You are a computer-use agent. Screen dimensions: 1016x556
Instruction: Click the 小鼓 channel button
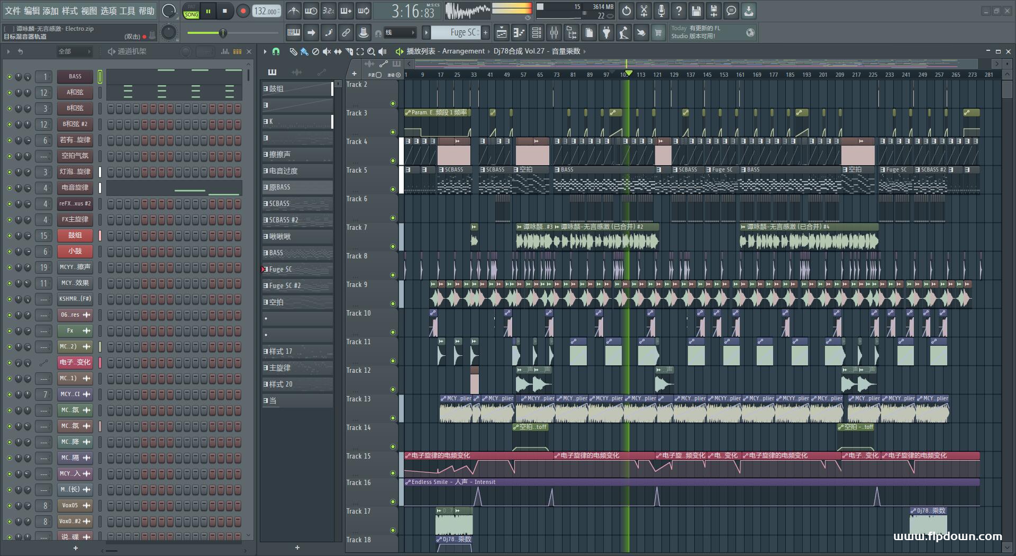75,252
